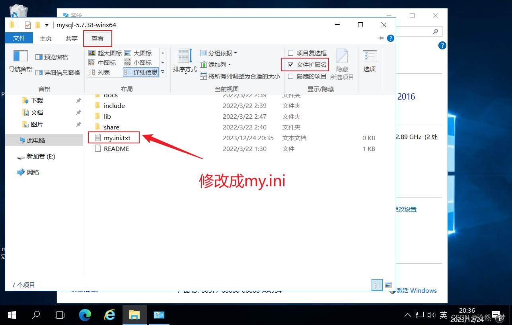The height and width of the screenshot is (325, 512).
Task: Click the thumbnail view toggle in status bar
Action: pyautogui.click(x=388, y=284)
